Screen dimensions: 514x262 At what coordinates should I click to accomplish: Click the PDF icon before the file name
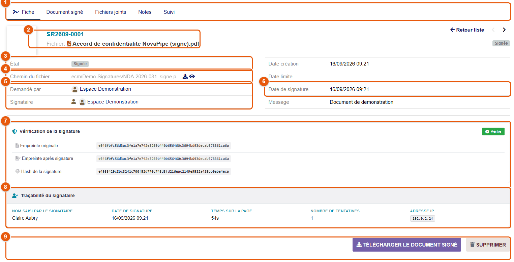[69, 44]
